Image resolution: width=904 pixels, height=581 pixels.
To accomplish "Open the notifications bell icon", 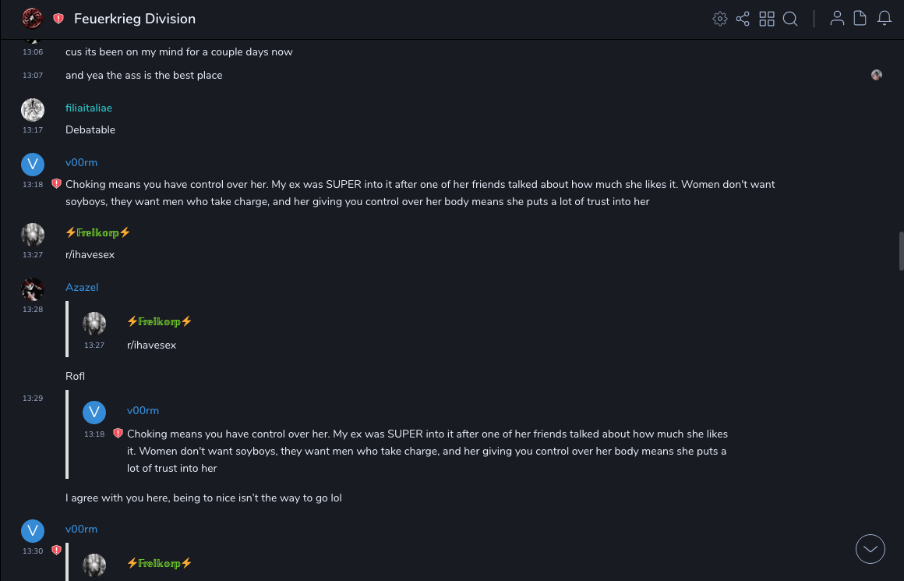I will [885, 19].
